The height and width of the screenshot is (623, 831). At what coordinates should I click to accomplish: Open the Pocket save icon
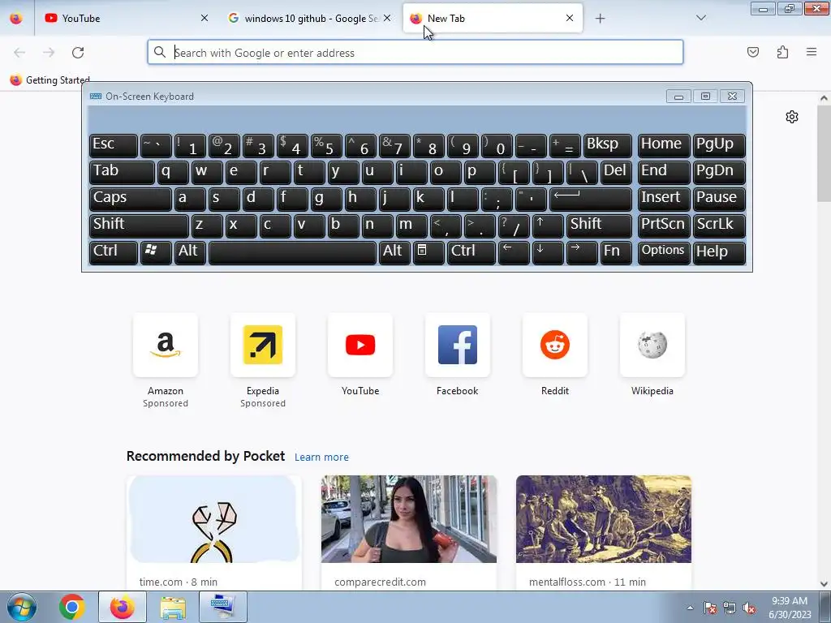click(752, 52)
